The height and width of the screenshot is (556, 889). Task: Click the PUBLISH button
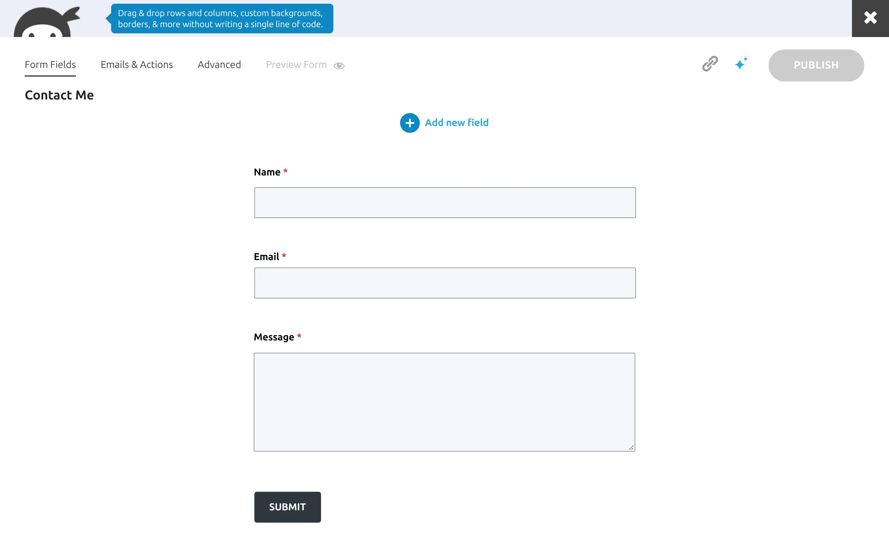coord(816,65)
